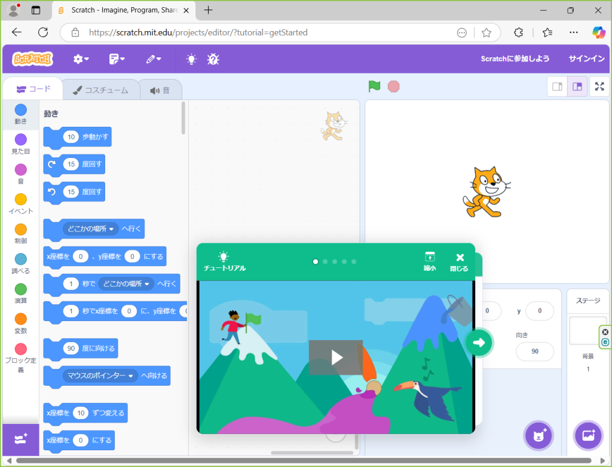Screen dimensions: 612x467
Task: Select the first tutorial step dot
Action: coord(316,261)
